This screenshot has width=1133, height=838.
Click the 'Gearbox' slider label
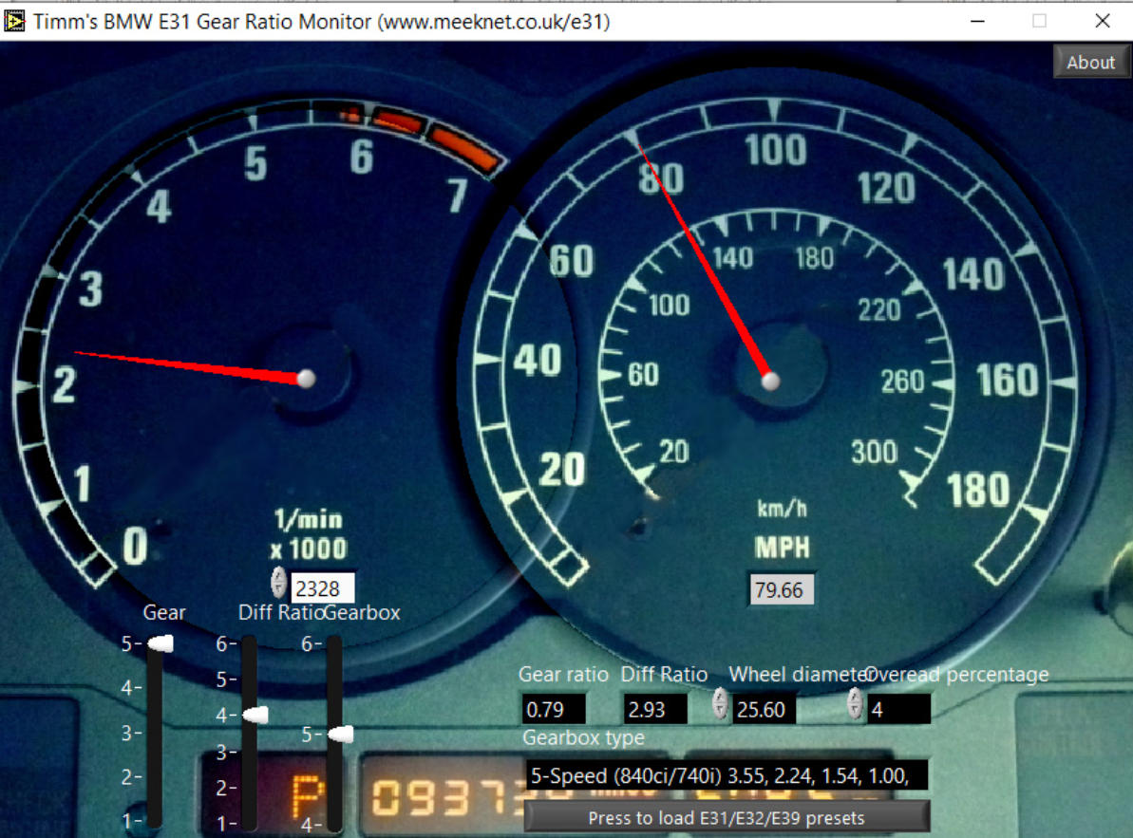pyautogui.click(x=361, y=612)
